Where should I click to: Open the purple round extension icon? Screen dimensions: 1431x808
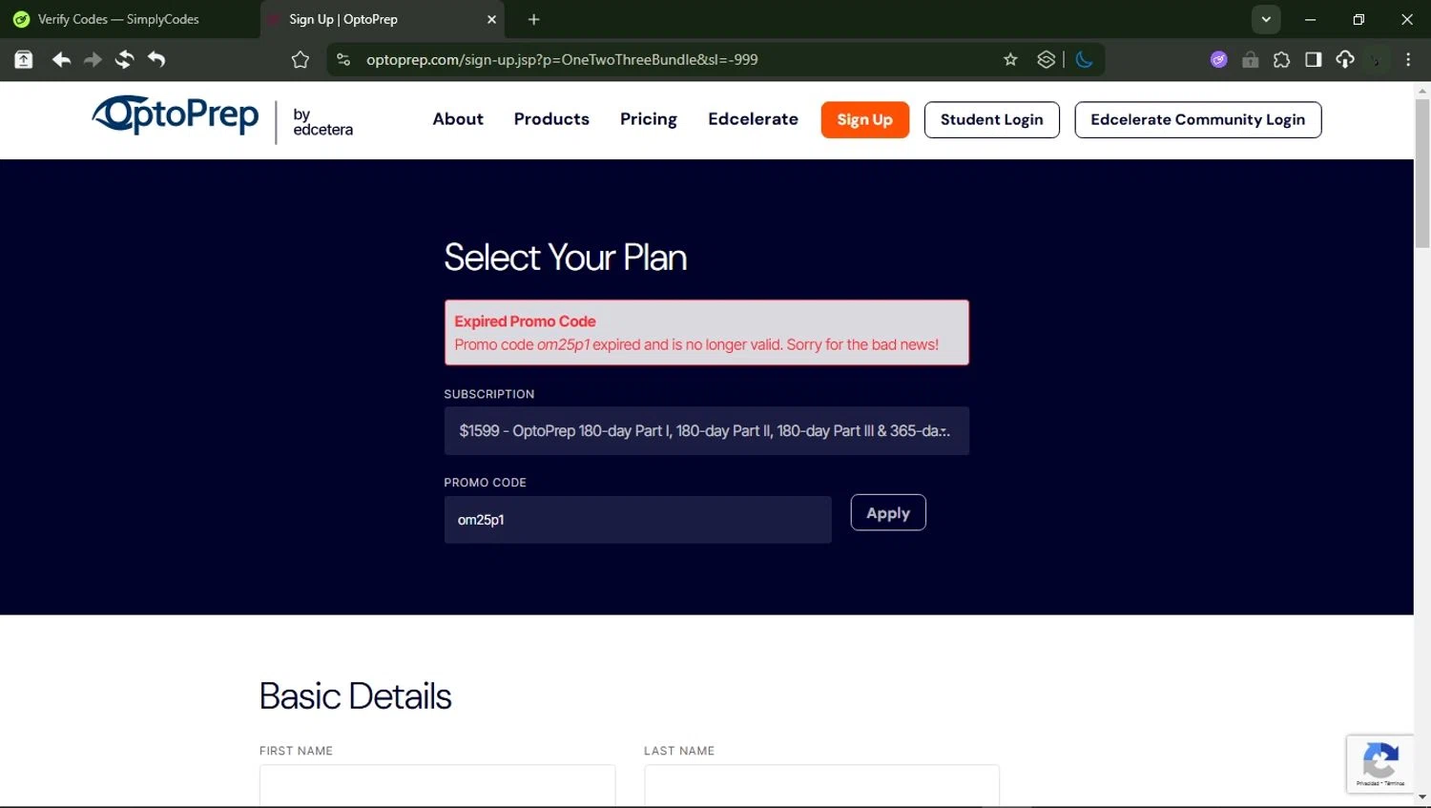1218,59
